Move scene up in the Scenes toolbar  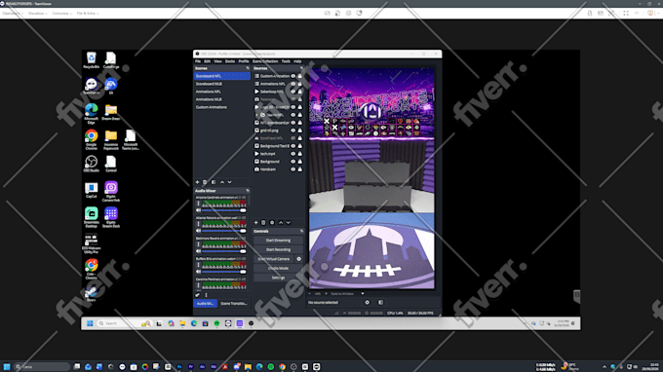(x=222, y=182)
